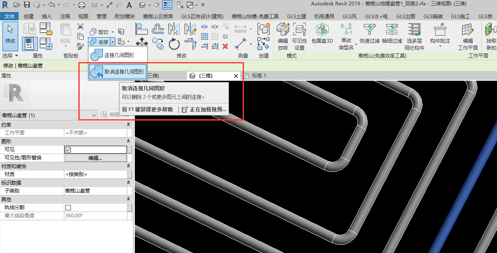Select the Offset tool
497x253 pixels.
(158, 29)
